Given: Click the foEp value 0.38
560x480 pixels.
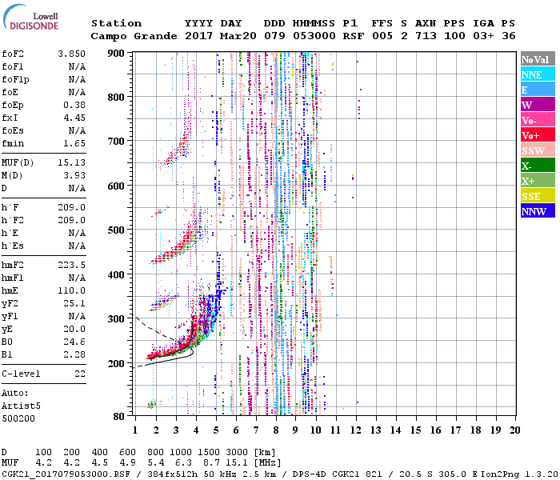Looking at the screenshot, I should (x=74, y=105).
